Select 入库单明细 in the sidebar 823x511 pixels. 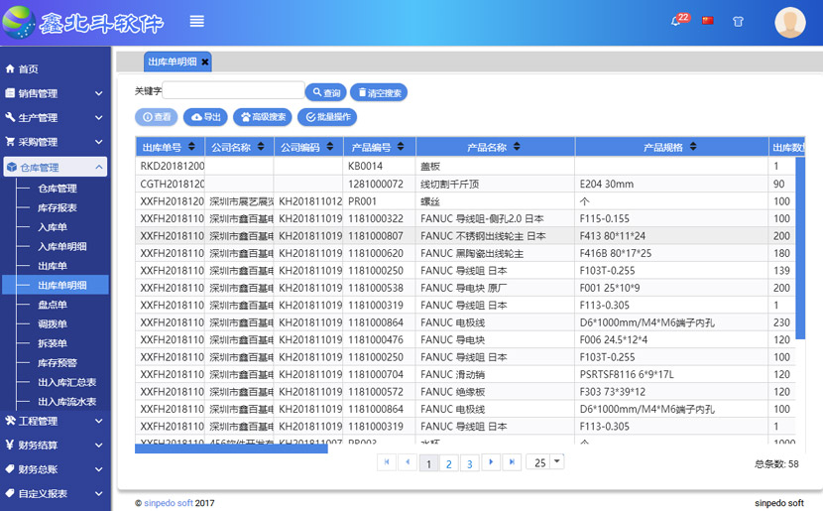click(x=61, y=247)
